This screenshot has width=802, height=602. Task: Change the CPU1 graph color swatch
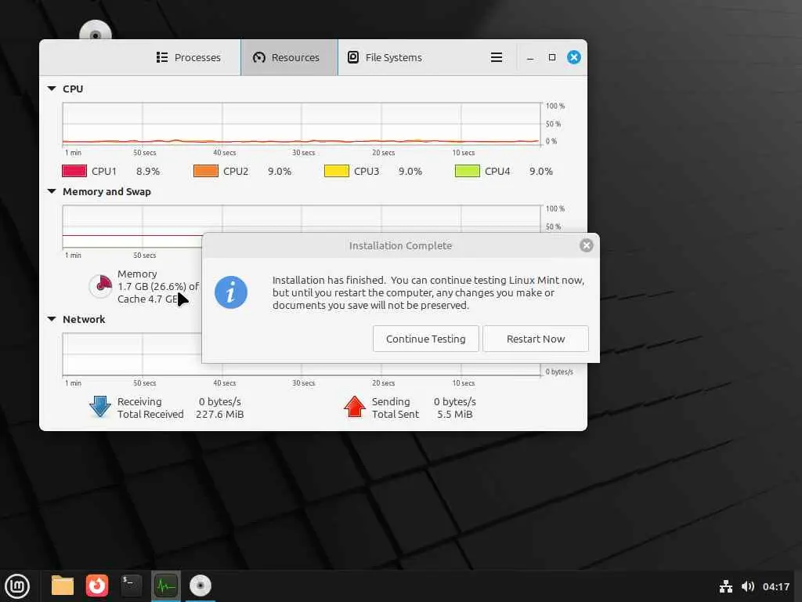coord(74,171)
